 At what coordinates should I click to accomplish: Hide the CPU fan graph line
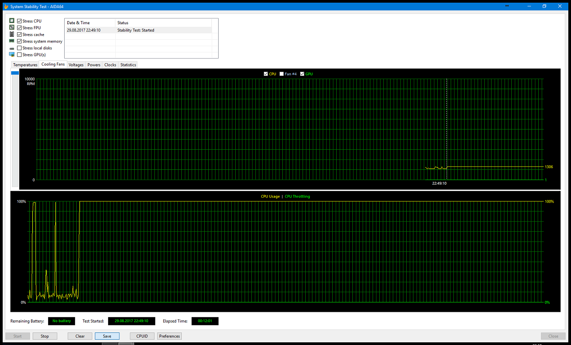tap(266, 74)
